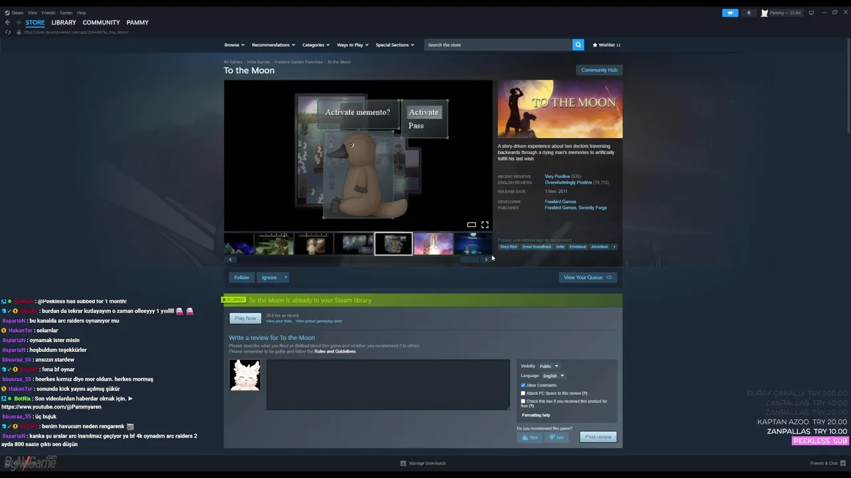Click the Story Rich tag
The image size is (851, 478).
509,247
